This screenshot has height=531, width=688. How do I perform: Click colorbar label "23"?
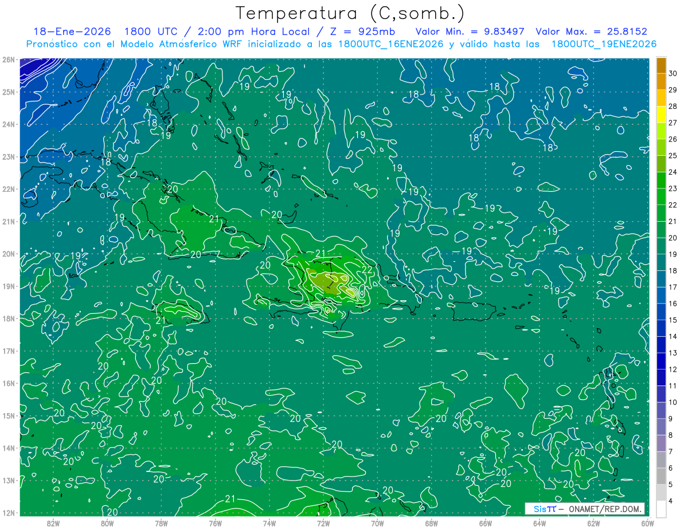tap(673, 188)
